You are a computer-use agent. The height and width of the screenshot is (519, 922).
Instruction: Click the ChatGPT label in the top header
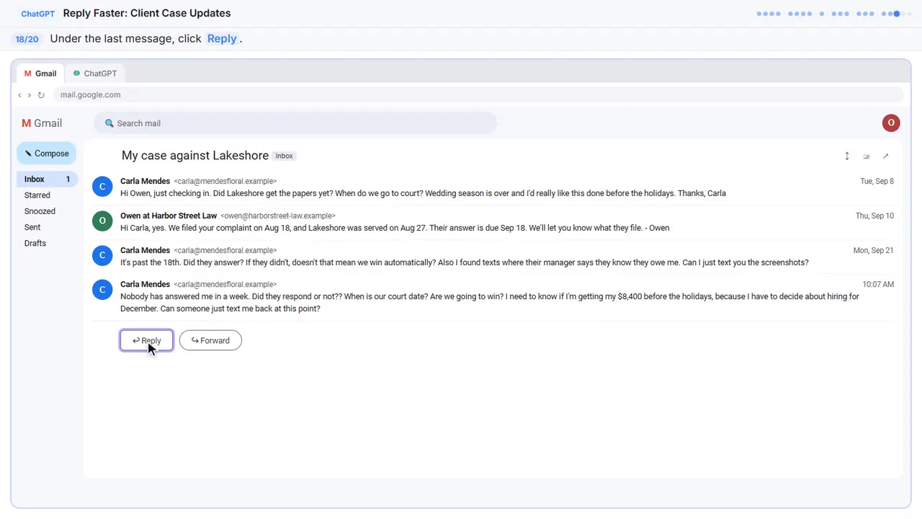[38, 14]
